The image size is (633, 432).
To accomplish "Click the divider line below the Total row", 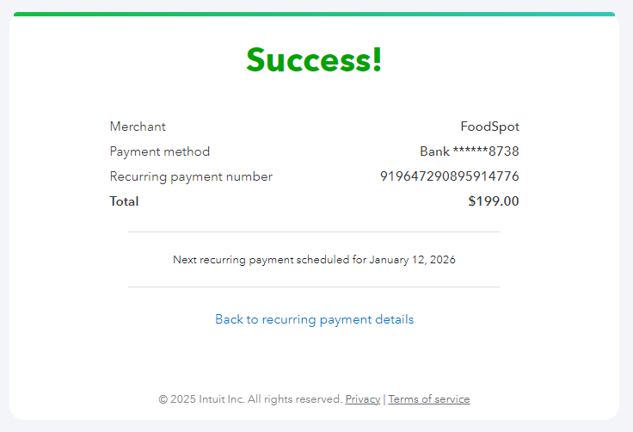I will 314,231.
